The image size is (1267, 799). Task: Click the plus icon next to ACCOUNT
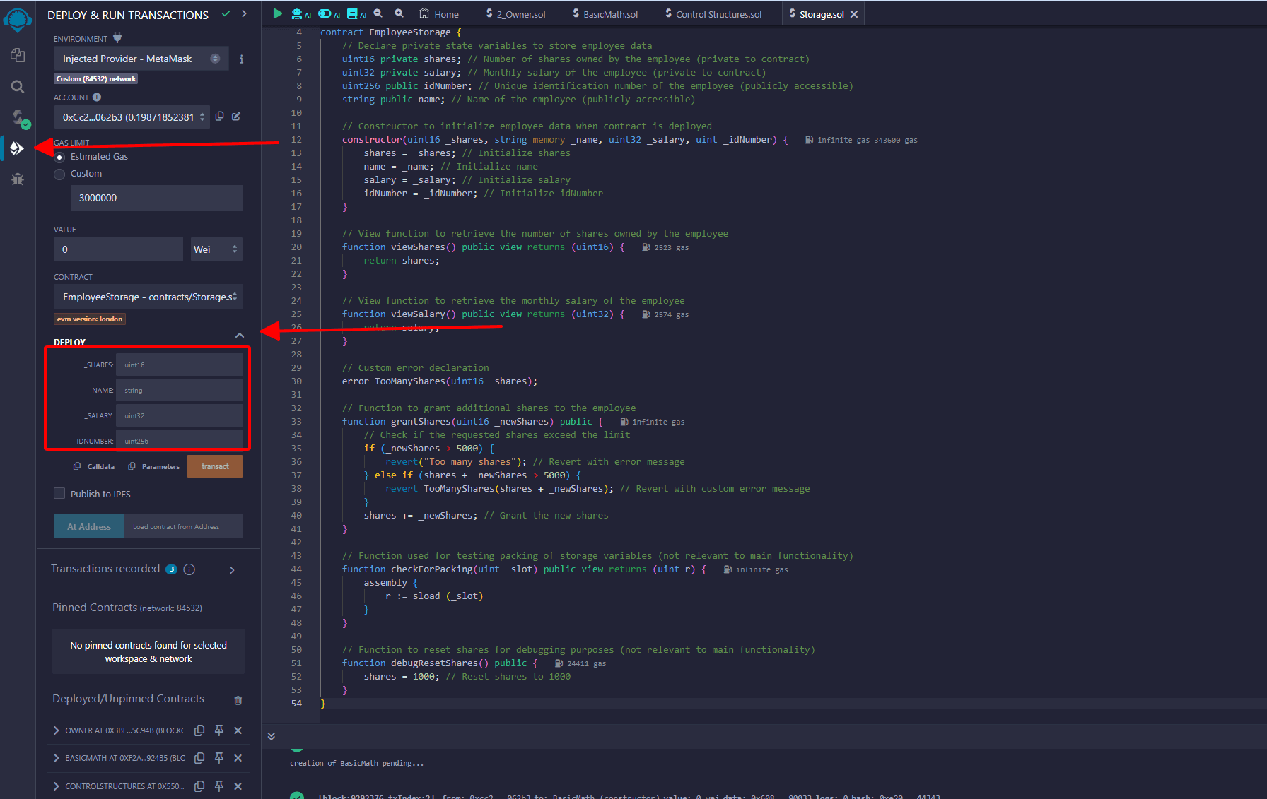click(97, 97)
